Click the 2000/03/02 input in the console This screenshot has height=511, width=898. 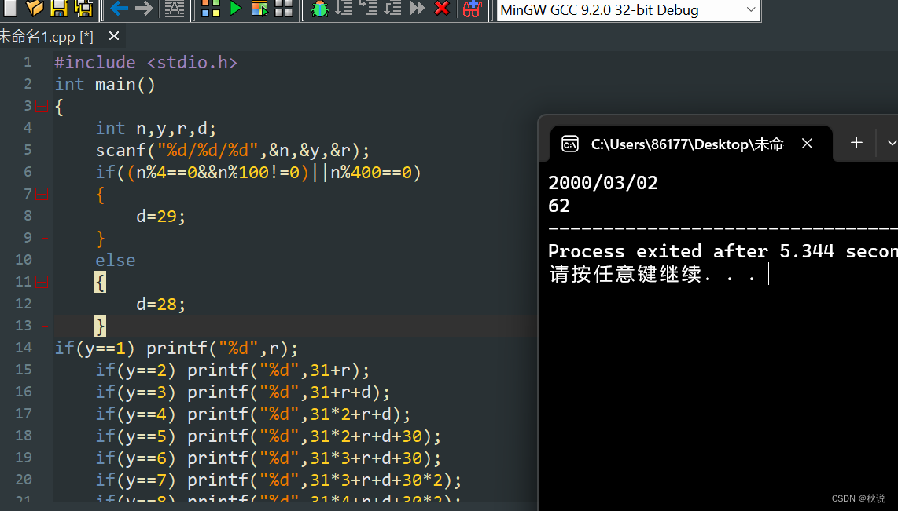(603, 183)
